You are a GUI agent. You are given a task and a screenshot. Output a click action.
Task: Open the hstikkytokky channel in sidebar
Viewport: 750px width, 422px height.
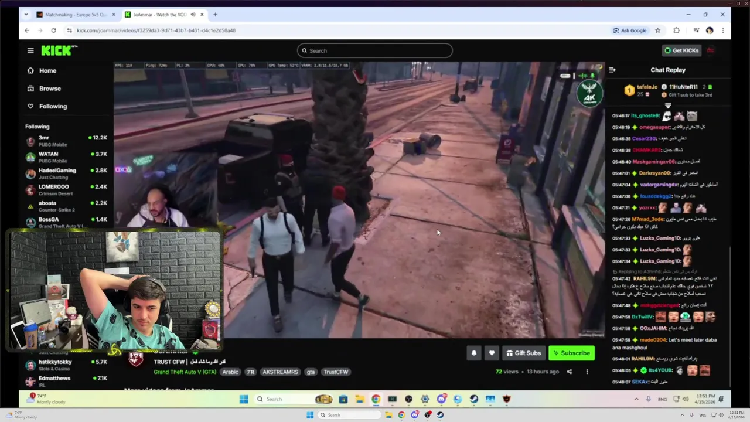click(66, 365)
